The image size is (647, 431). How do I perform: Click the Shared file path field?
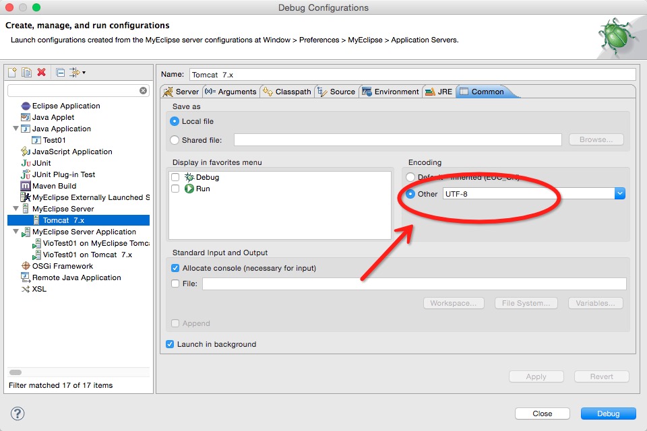tap(398, 140)
